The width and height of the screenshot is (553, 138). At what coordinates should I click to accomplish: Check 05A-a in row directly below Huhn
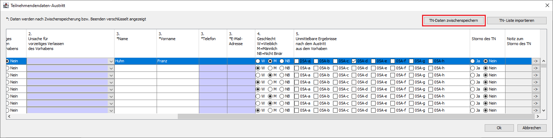tap(296, 68)
